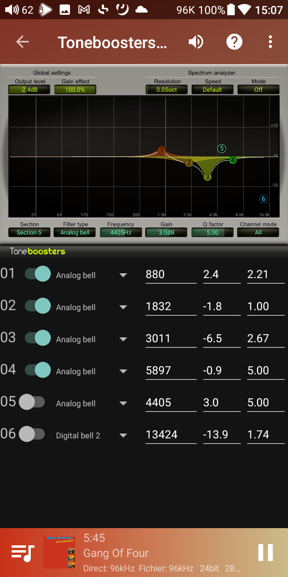Tap the Gang Of Four album cover
Viewport: 288px width, 577px height.
pos(59,552)
